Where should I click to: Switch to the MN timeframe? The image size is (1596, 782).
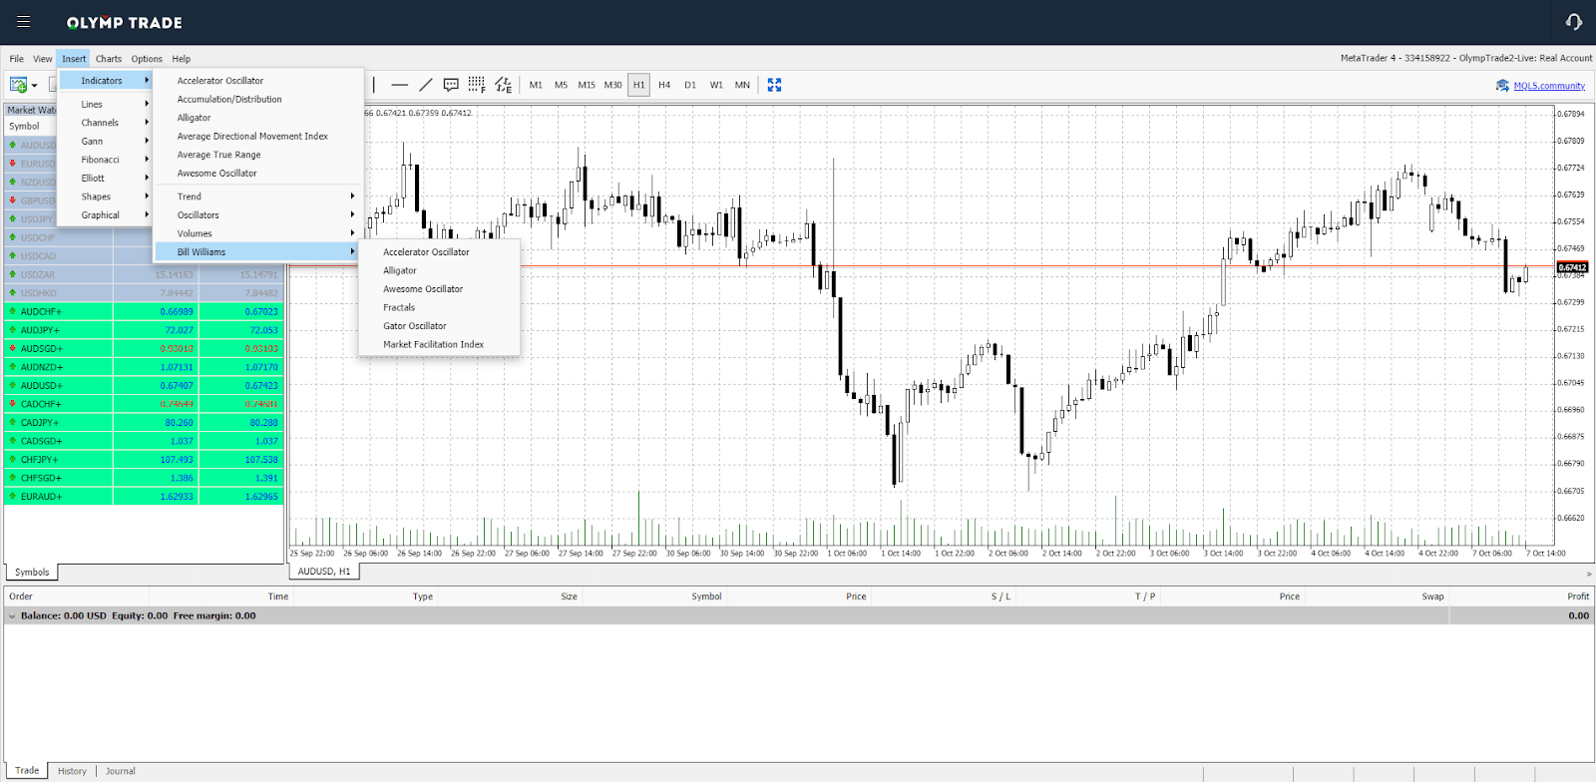[x=742, y=85]
